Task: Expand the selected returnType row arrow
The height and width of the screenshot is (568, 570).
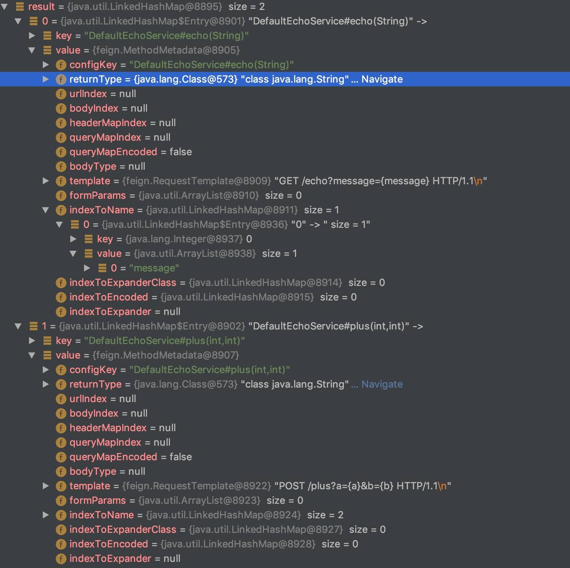Action: click(x=46, y=79)
